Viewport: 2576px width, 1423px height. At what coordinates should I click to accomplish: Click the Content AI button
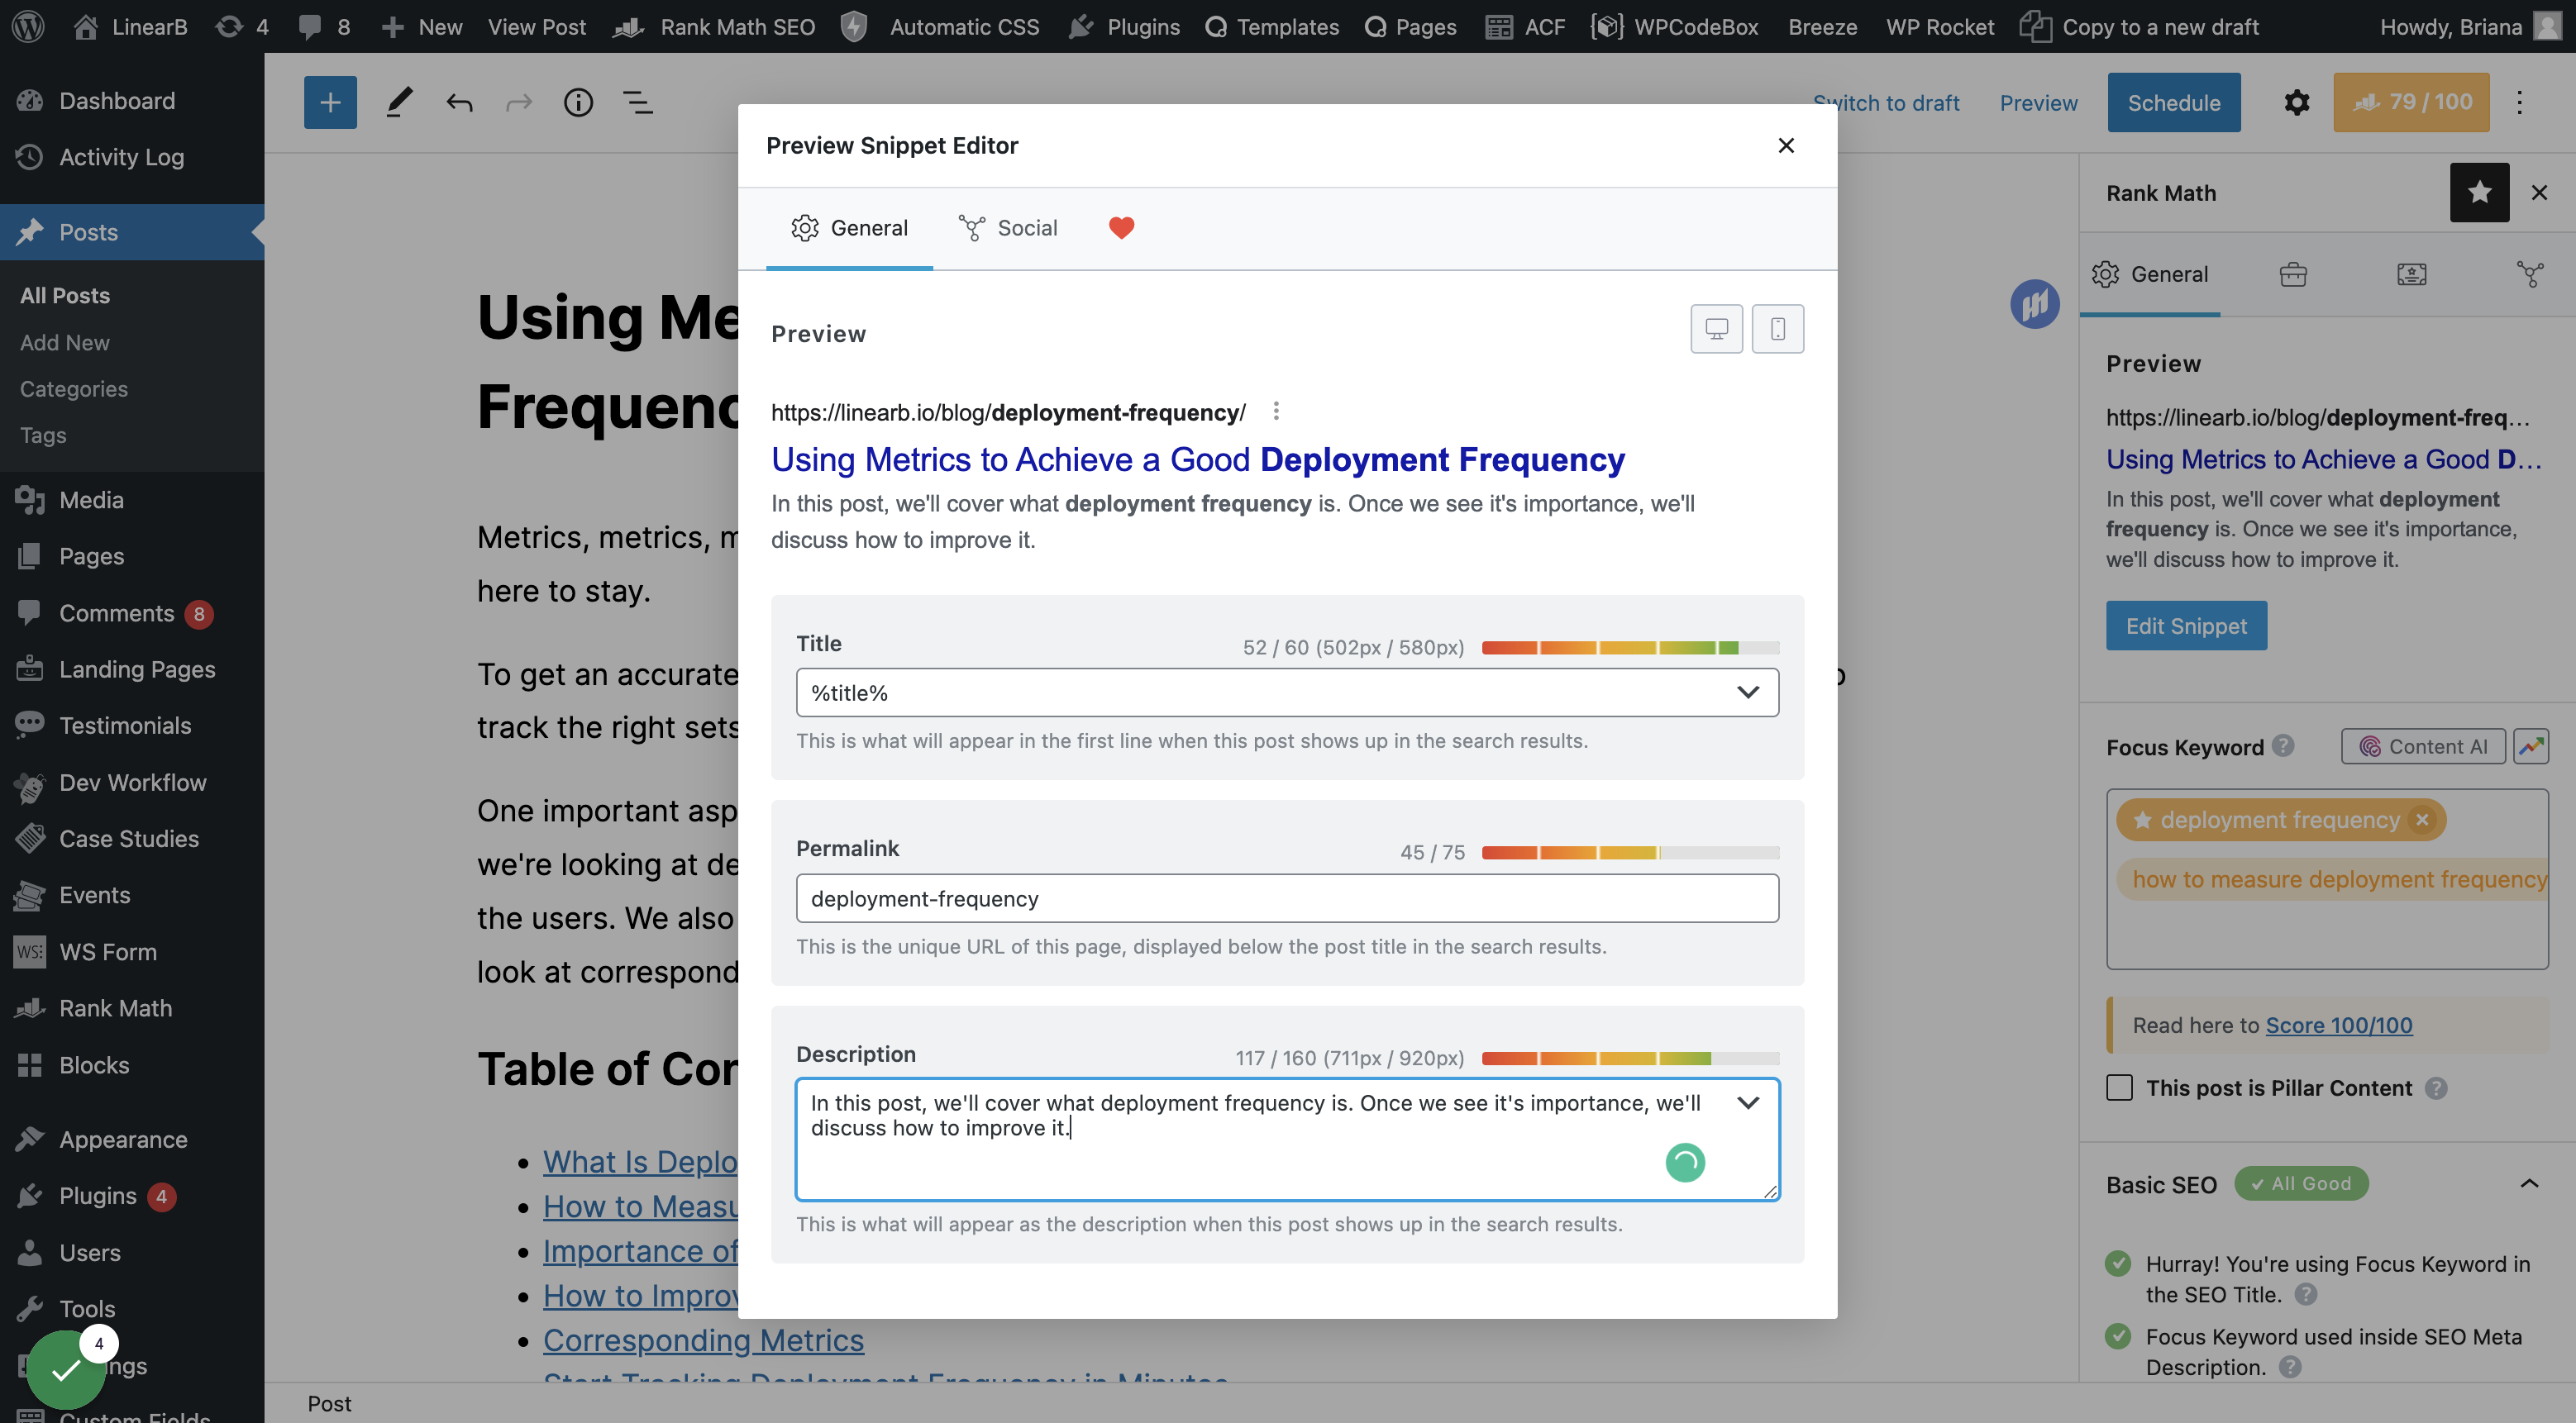[2423, 746]
